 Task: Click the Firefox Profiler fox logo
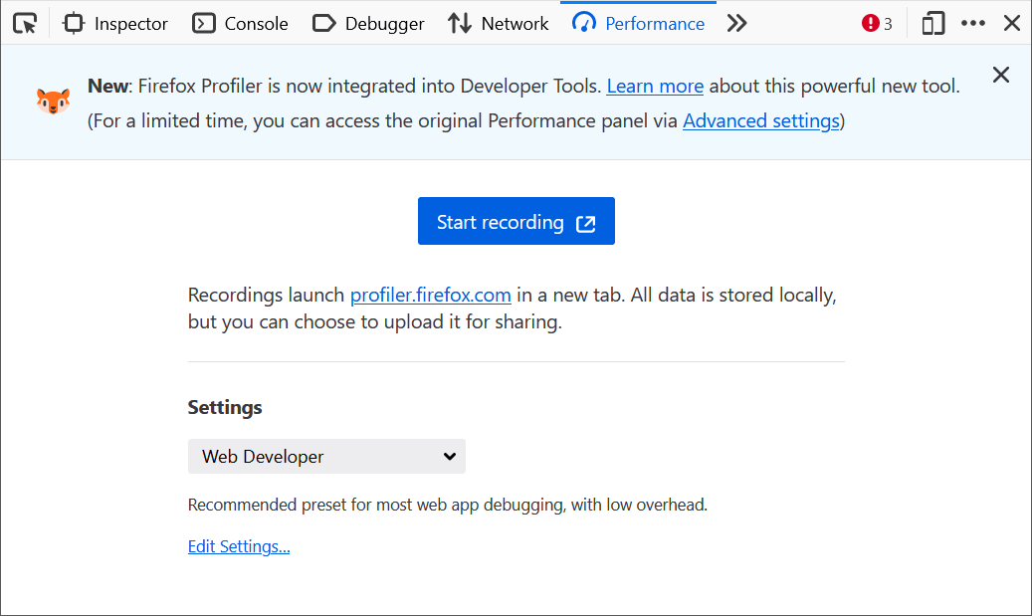point(53,102)
